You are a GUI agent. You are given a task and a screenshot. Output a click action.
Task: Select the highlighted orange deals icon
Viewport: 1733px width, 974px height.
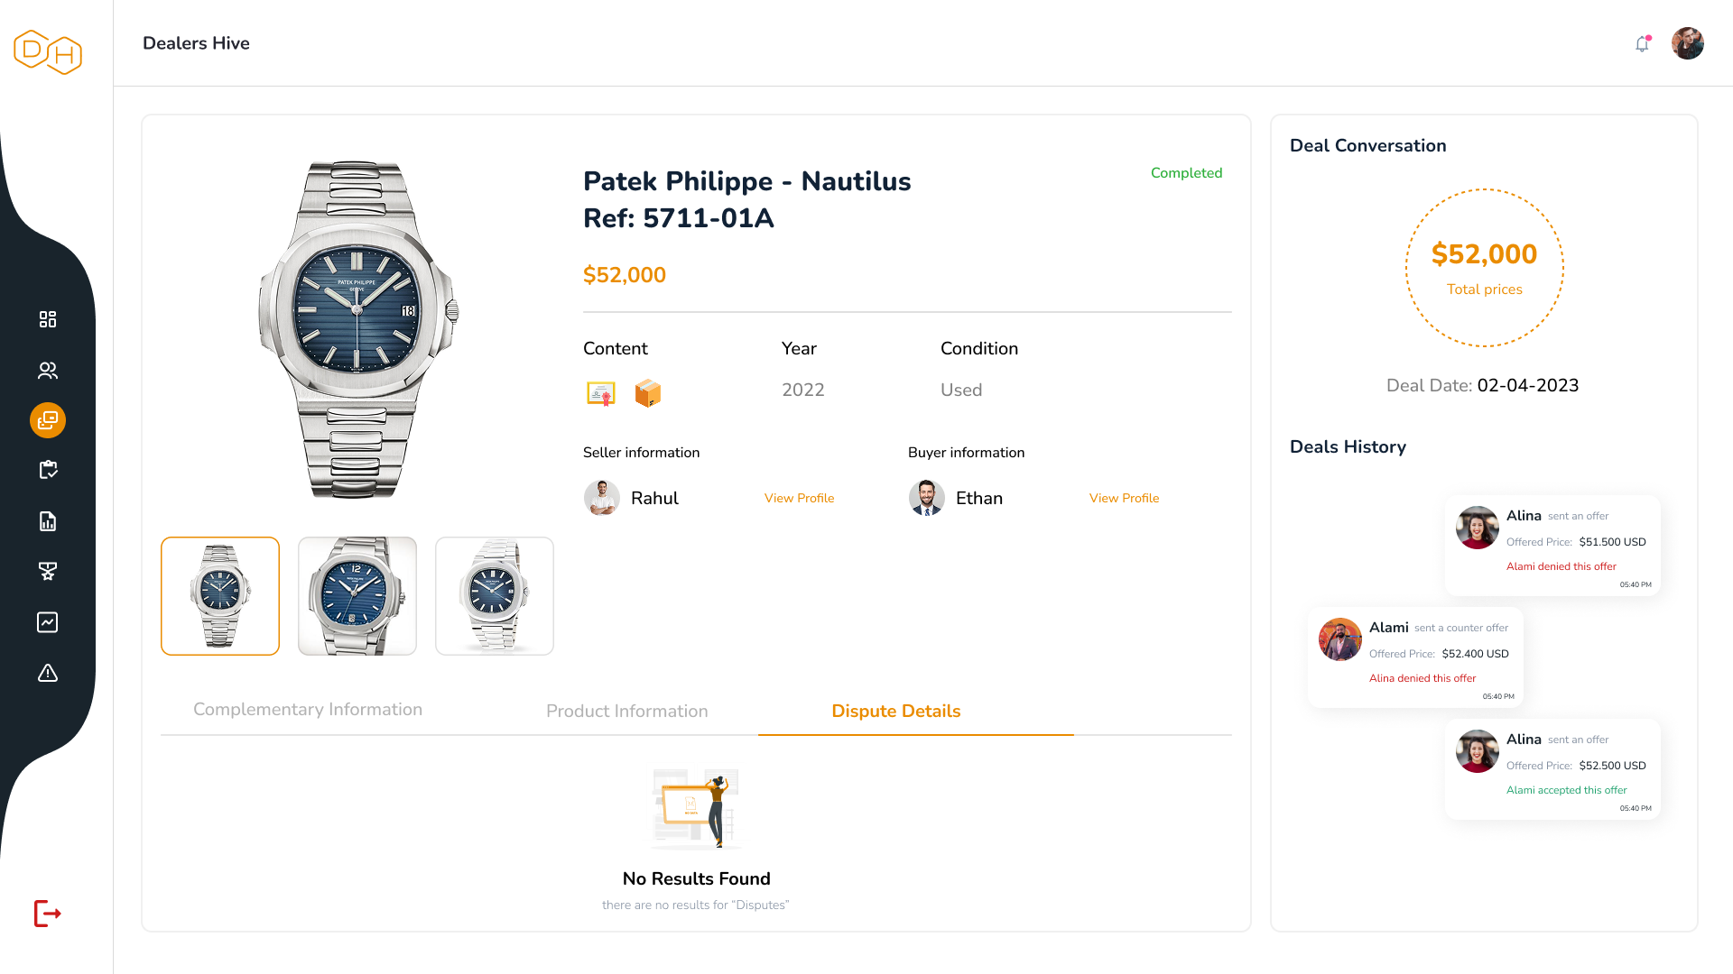(48, 420)
